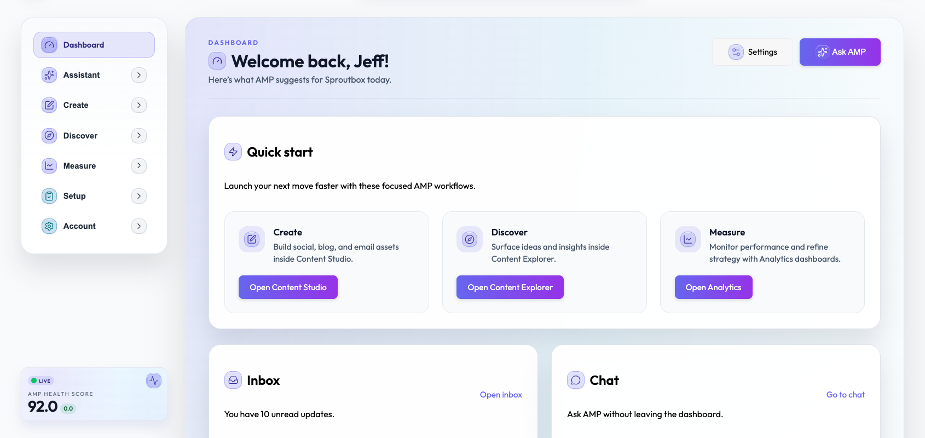Image resolution: width=925 pixels, height=438 pixels.
Task: Select Setup in the sidebar menu
Action: pyautogui.click(x=74, y=195)
